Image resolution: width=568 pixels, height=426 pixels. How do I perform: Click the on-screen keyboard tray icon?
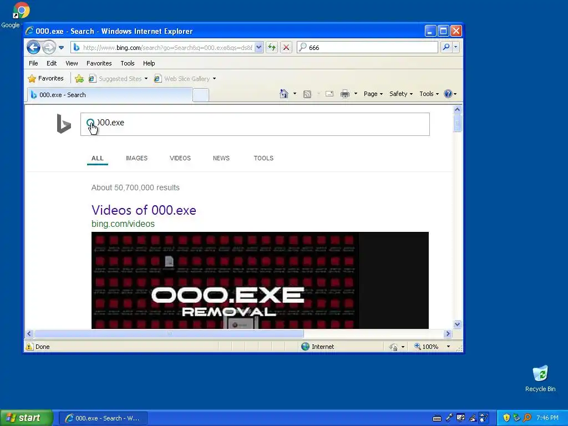coord(437,418)
